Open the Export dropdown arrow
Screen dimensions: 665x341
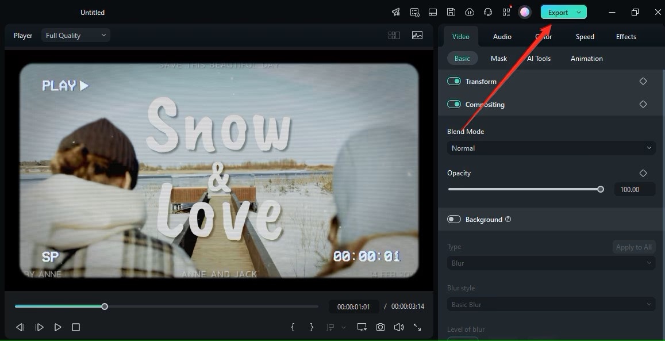579,12
